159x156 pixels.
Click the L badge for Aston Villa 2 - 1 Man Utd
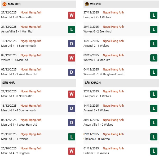tap(72, 29)
